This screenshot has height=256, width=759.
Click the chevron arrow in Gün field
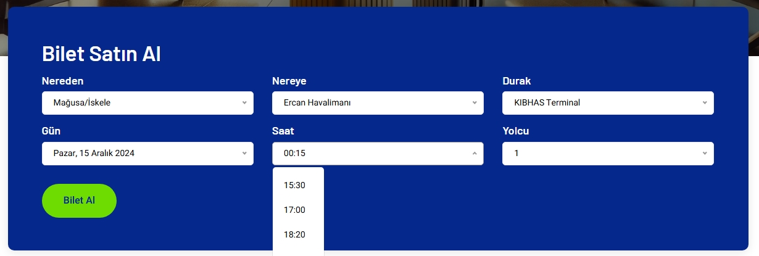click(x=244, y=154)
